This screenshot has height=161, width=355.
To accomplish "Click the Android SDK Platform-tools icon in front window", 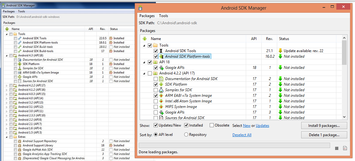I will click(x=161, y=56).
